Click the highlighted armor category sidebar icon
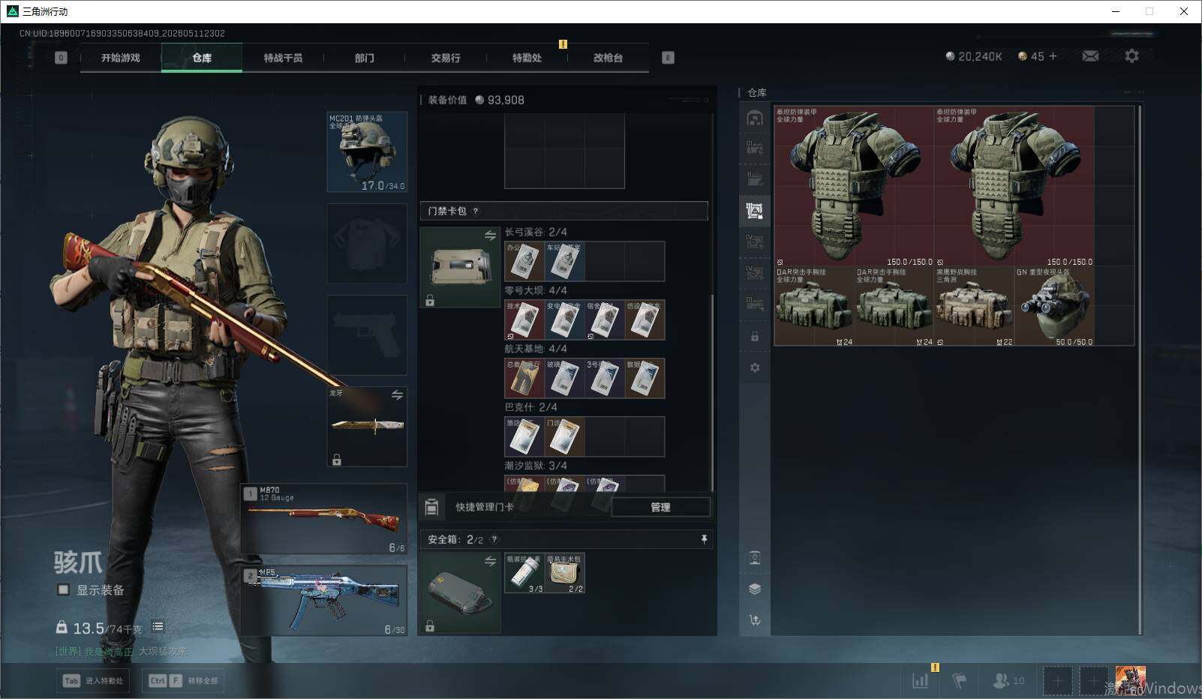The height and width of the screenshot is (699, 1202). point(755,211)
